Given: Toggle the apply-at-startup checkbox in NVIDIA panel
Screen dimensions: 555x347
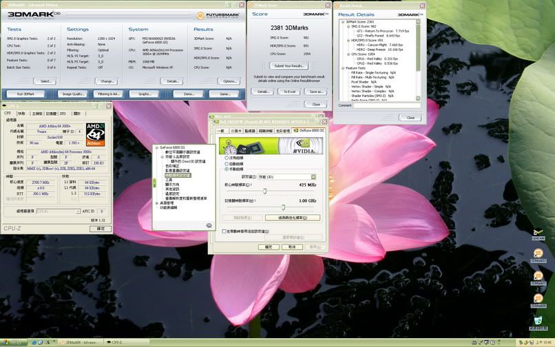Looking at the screenshot, I should tap(224, 231).
